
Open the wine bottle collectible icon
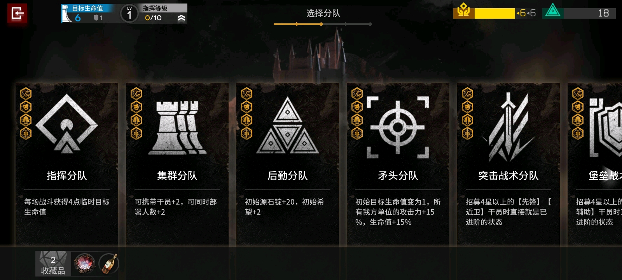pyautogui.click(x=109, y=264)
